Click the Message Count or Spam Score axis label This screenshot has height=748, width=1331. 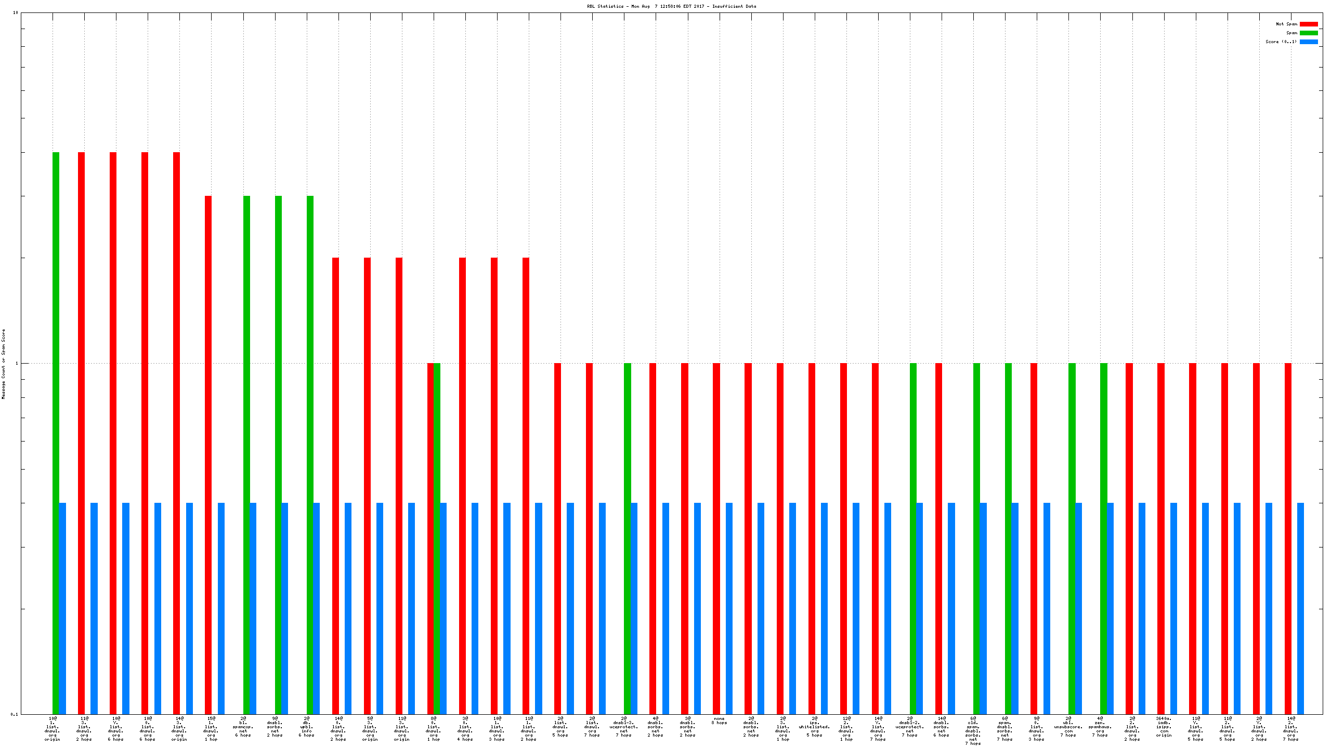pos(3,364)
